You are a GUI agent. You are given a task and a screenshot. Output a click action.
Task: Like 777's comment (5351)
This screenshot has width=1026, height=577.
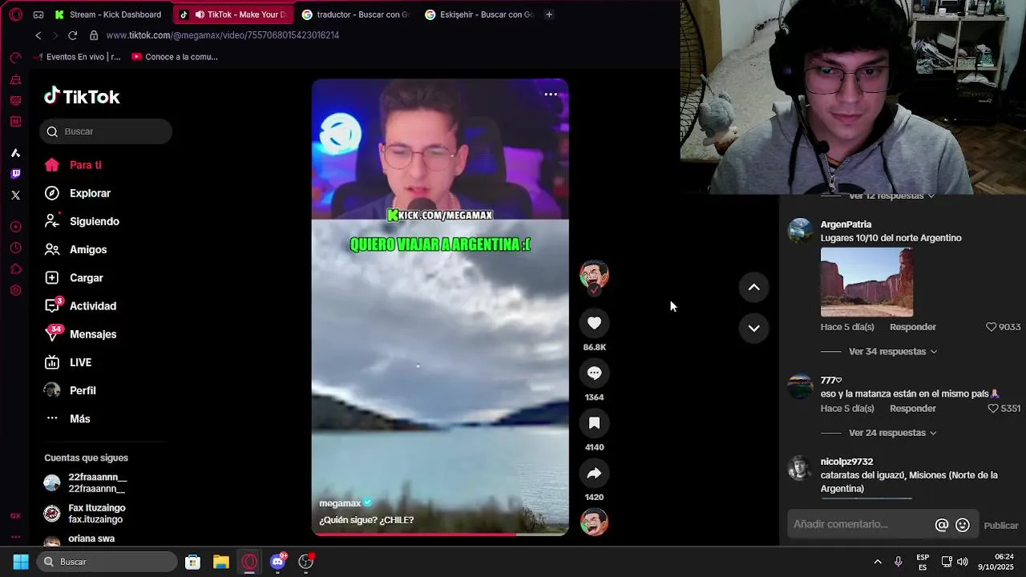pos(992,409)
